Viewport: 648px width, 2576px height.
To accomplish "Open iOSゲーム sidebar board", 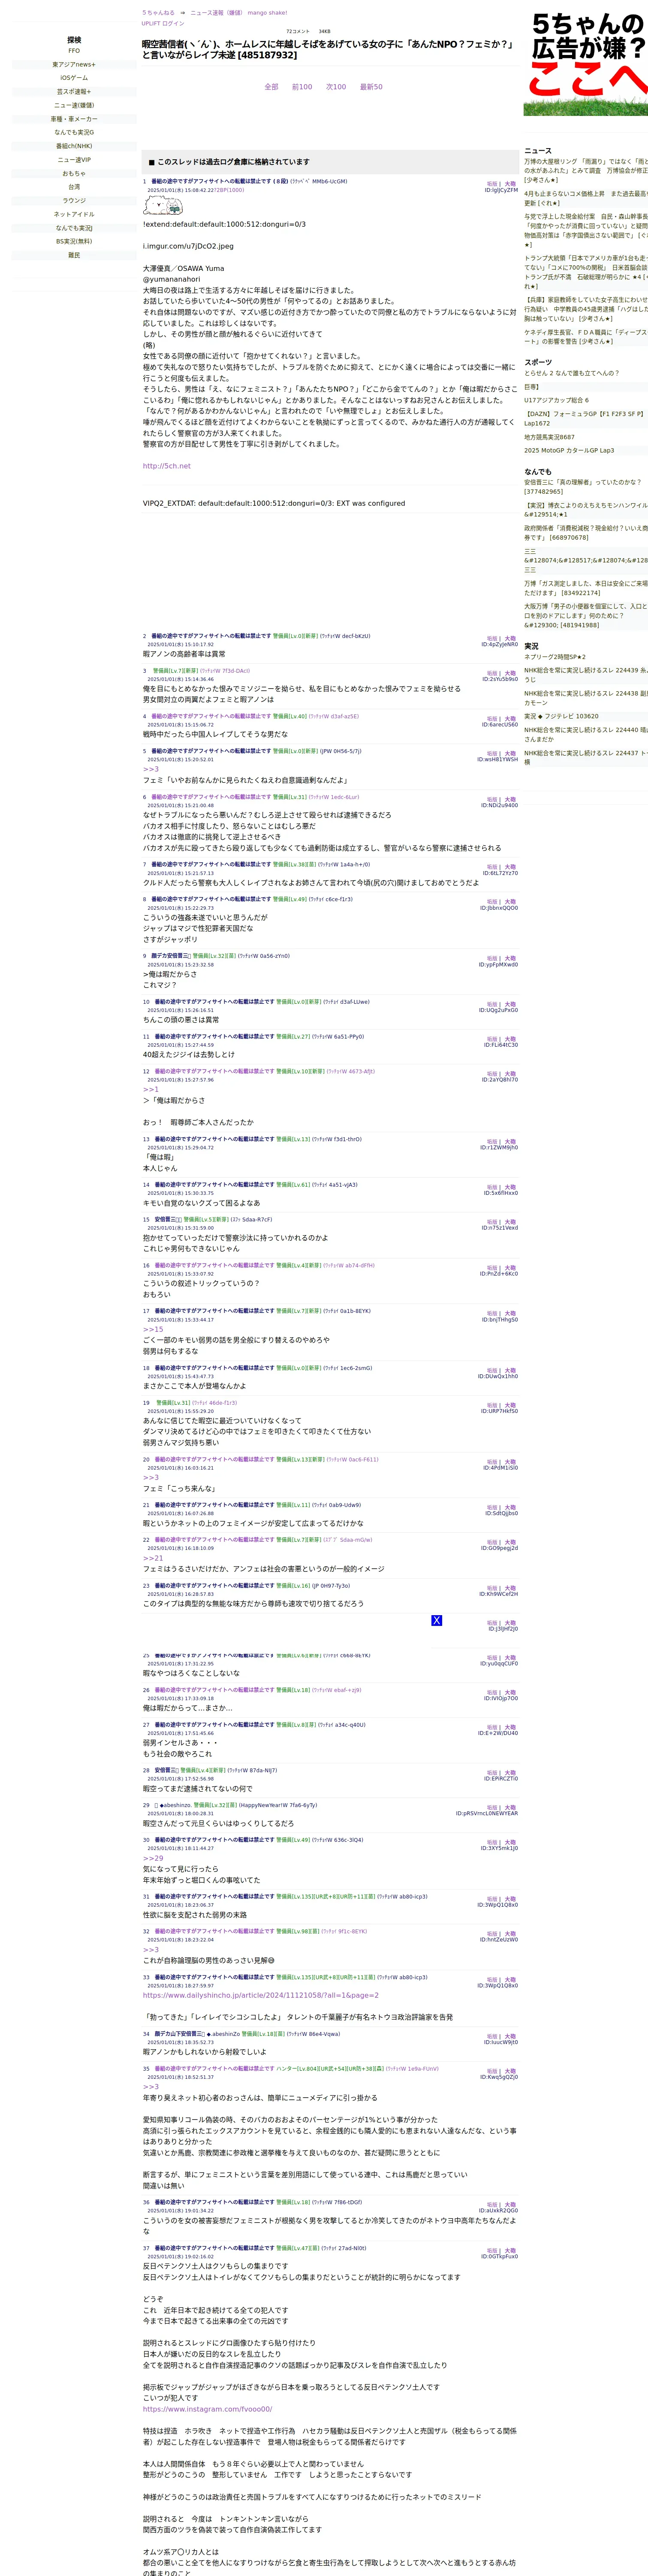I will (74, 78).
